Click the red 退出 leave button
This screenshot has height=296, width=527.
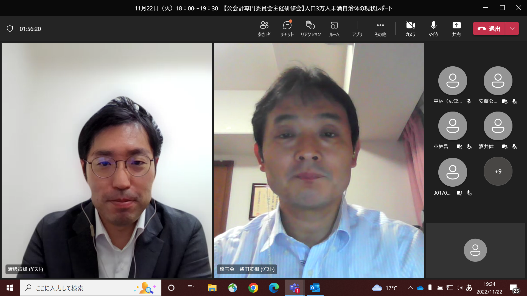click(489, 29)
